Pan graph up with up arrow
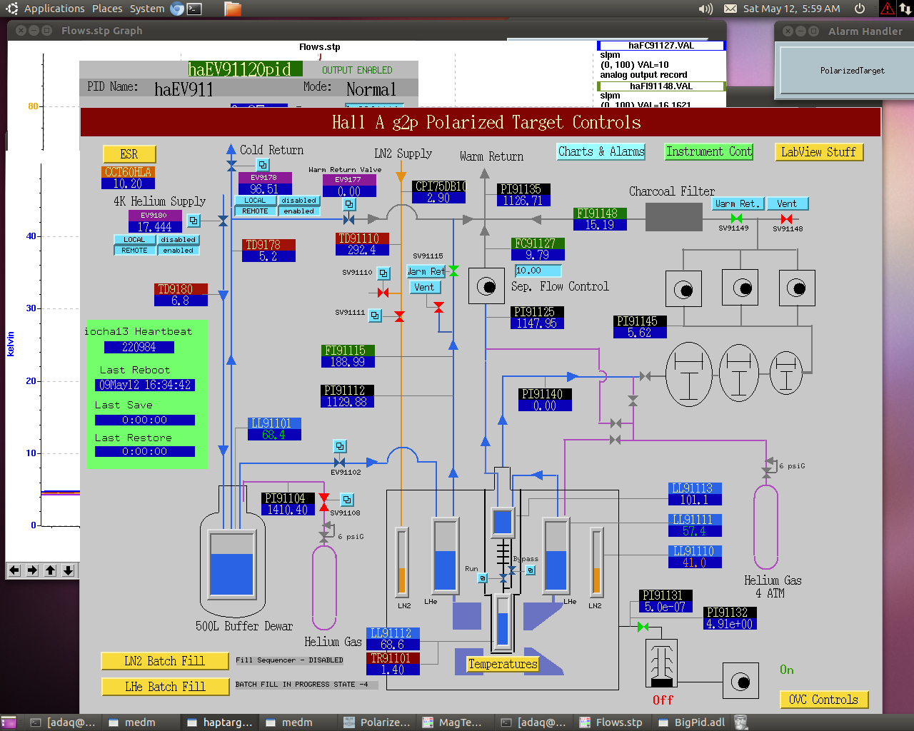 click(50, 570)
